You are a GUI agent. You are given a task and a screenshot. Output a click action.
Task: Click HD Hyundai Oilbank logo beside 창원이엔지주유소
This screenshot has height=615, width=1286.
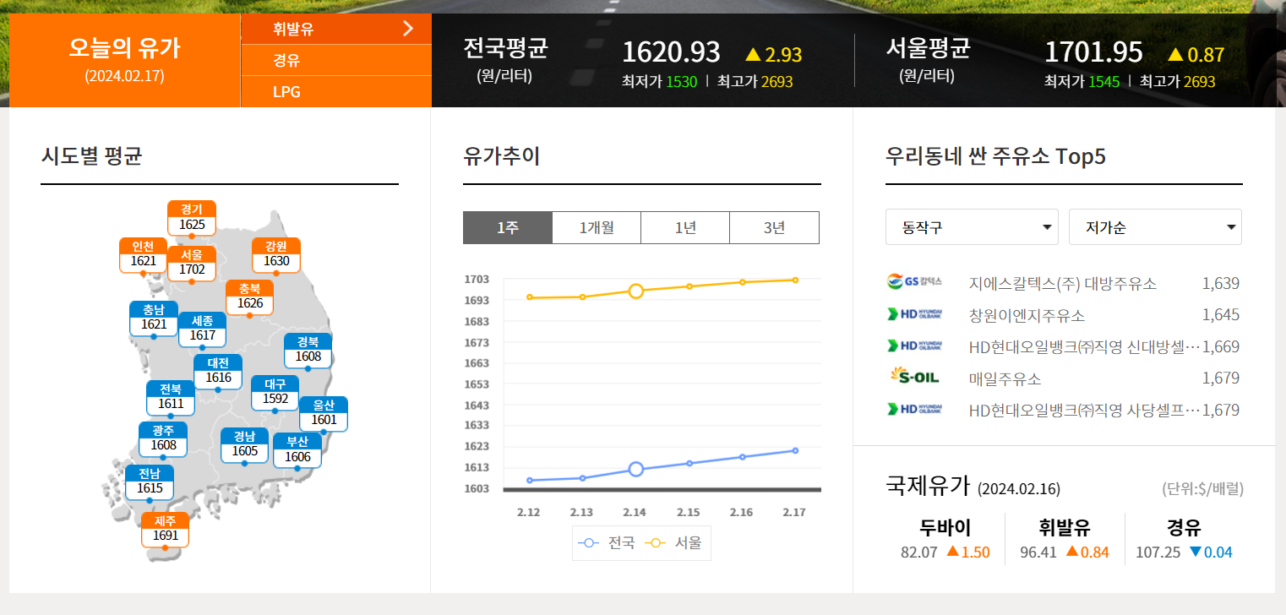[914, 314]
